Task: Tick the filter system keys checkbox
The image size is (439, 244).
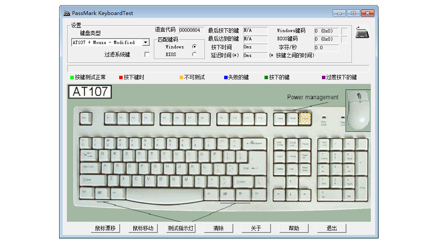Action: (x=147, y=54)
